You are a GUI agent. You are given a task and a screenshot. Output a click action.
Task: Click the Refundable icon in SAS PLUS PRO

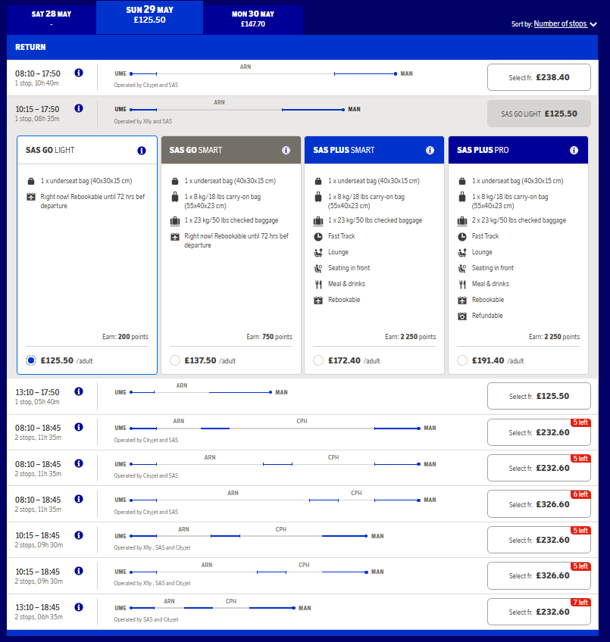pos(462,316)
